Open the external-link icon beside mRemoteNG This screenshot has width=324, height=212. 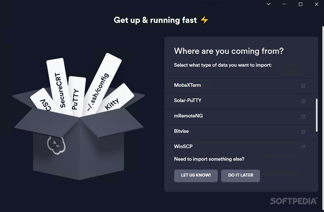(303, 116)
